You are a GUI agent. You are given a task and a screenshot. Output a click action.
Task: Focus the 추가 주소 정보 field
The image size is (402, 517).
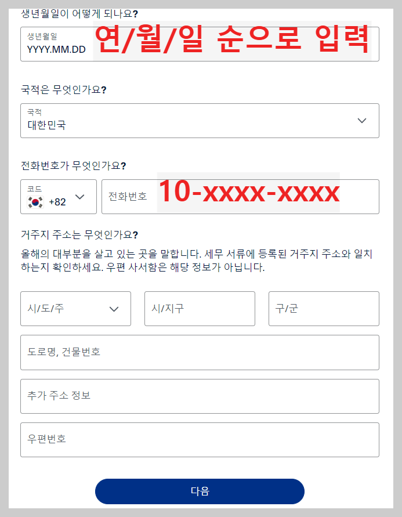(200, 396)
